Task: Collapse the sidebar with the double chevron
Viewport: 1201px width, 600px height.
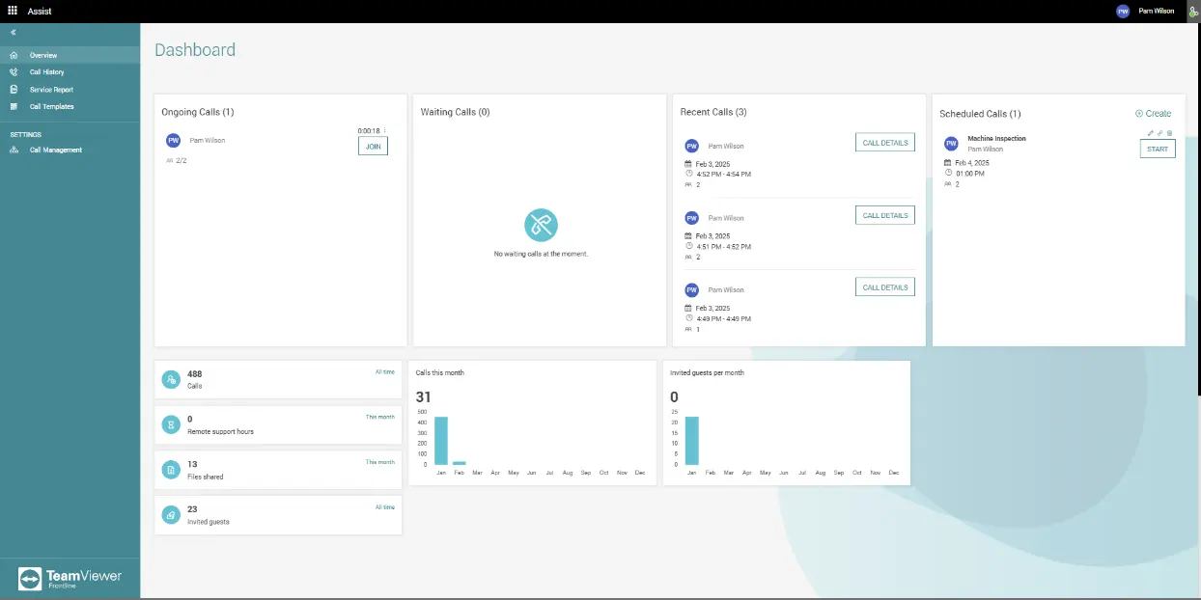Action: (14, 33)
